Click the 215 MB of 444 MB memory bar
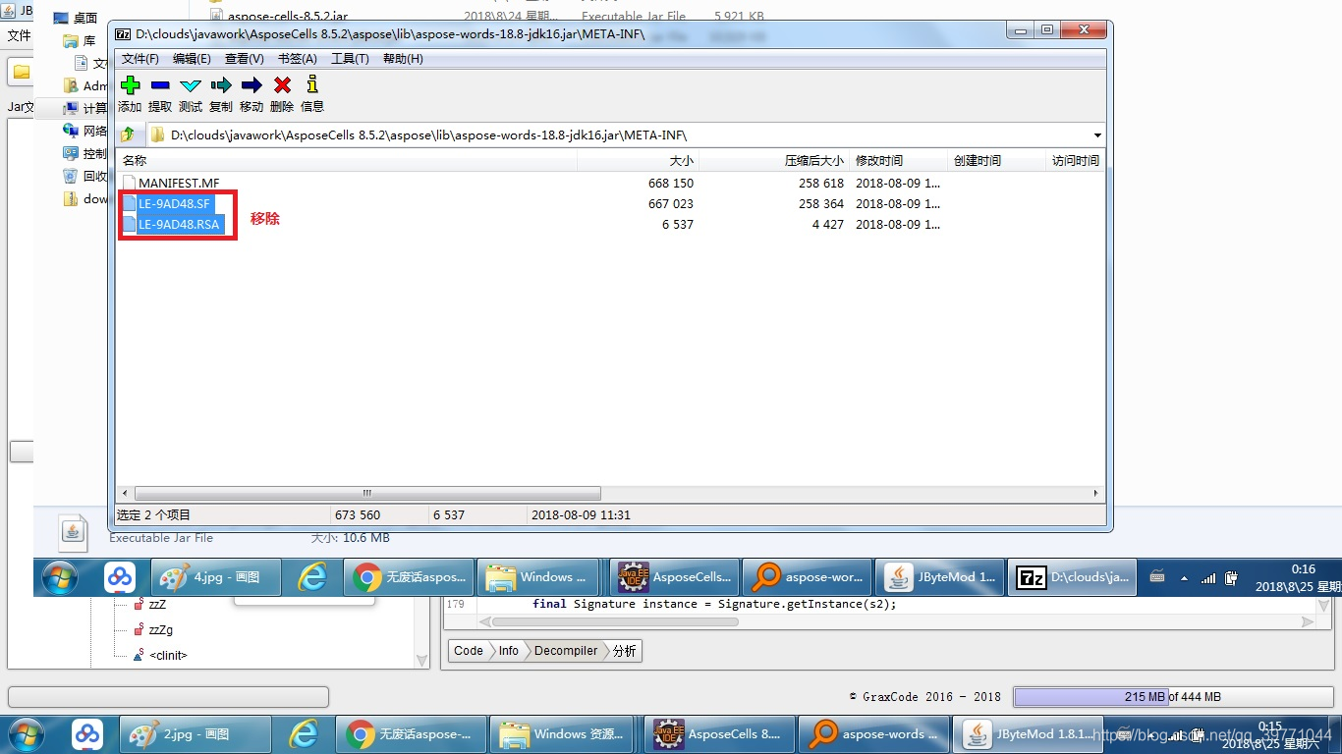1342x754 pixels. point(1172,697)
